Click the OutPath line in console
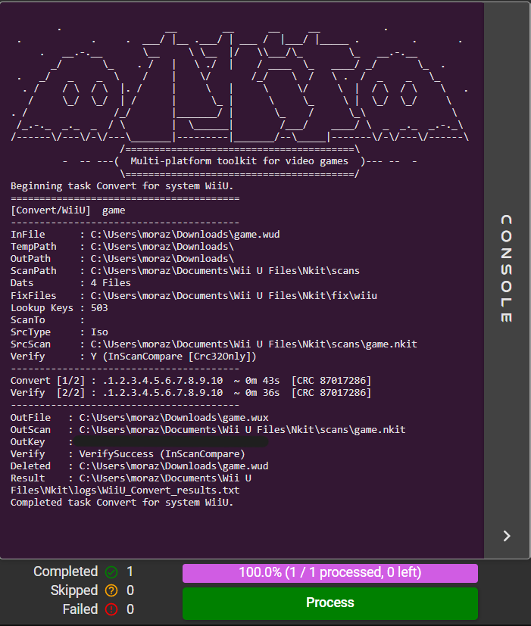531x626 pixels. point(122,259)
